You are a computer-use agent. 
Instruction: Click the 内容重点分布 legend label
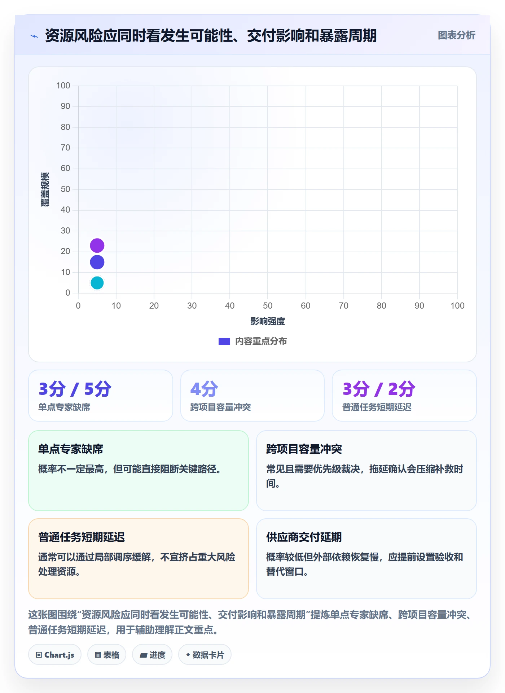pyautogui.click(x=261, y=341)
